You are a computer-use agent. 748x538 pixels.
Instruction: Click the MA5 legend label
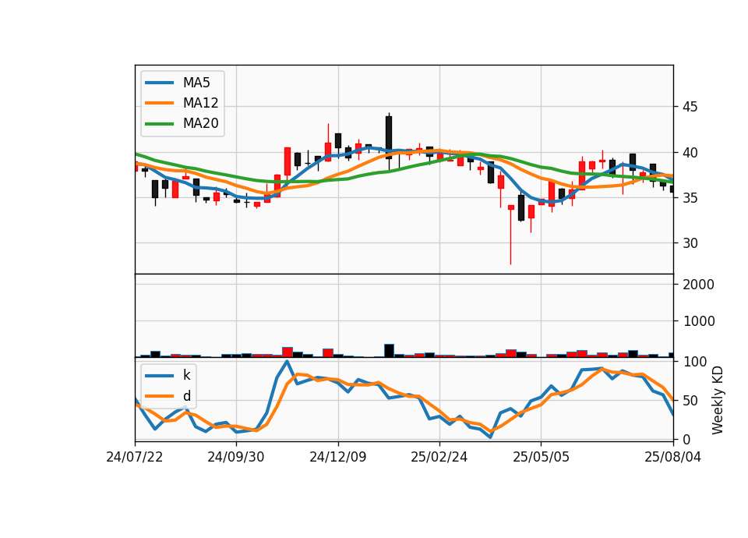[x=196, y=83]
